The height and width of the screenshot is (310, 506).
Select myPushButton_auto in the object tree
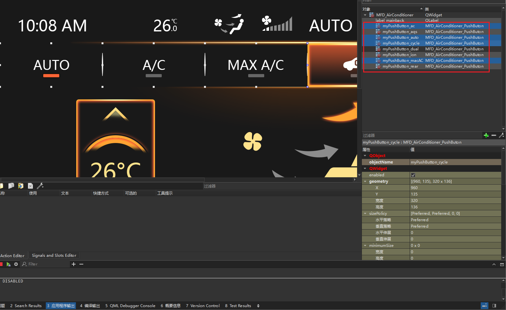point(401,38)
